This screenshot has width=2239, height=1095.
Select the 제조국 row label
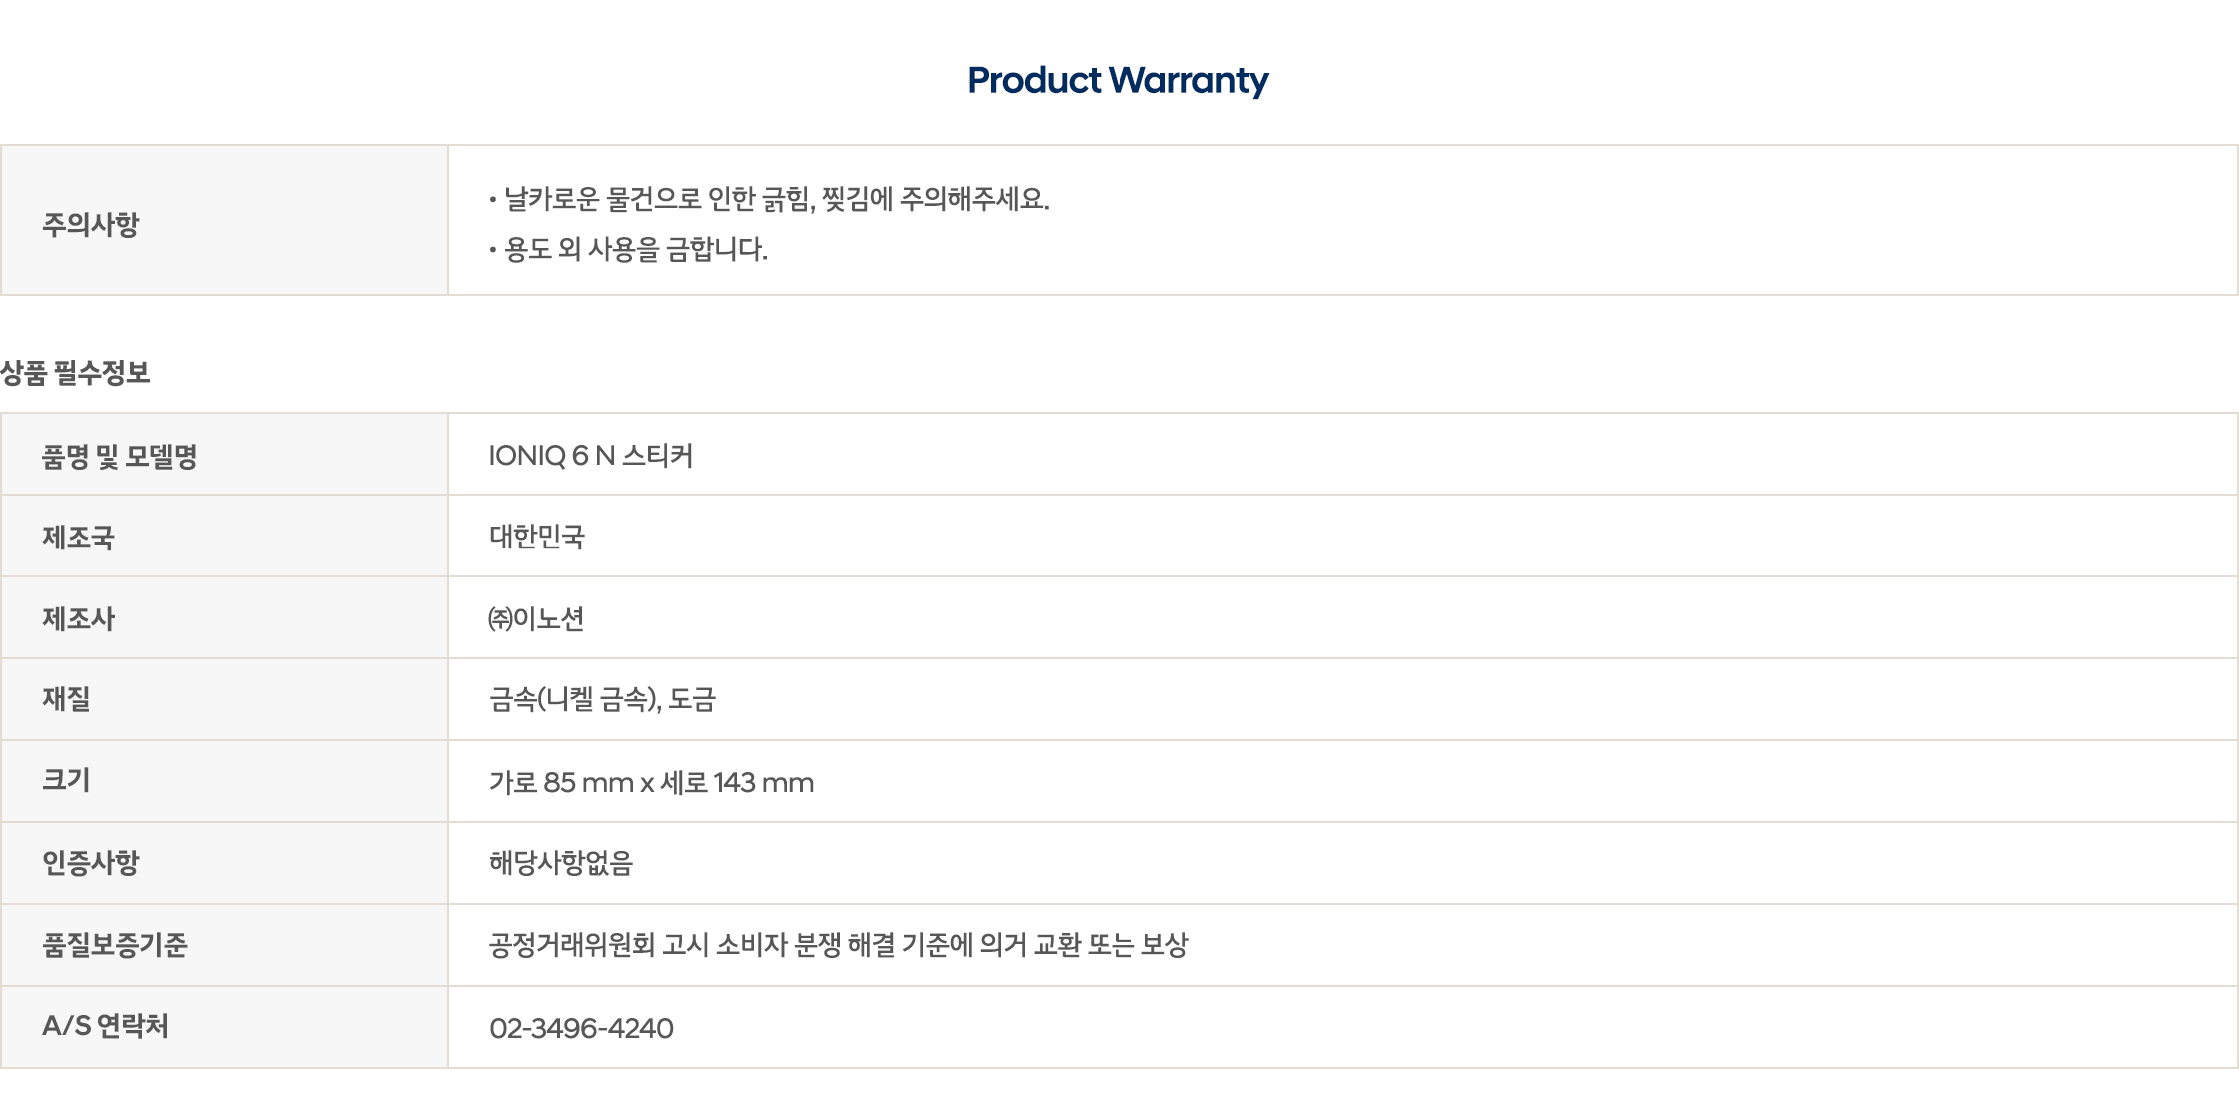click(x=78, y=538)
